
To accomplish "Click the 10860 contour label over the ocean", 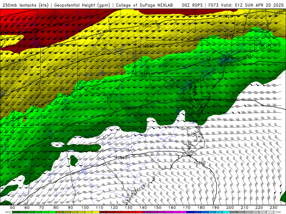I will coord(199,163).
